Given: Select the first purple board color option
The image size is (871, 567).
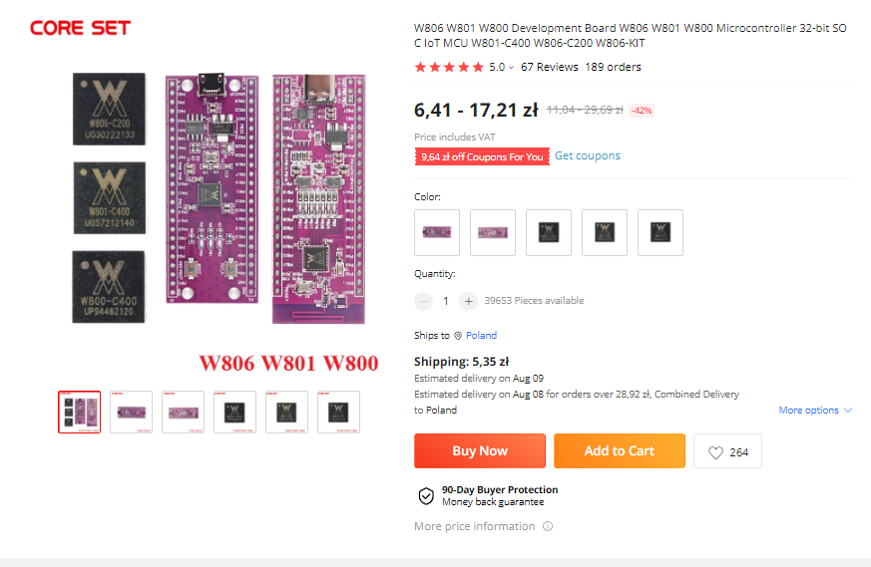Looking at the screenshot, I should click(437, 232).
